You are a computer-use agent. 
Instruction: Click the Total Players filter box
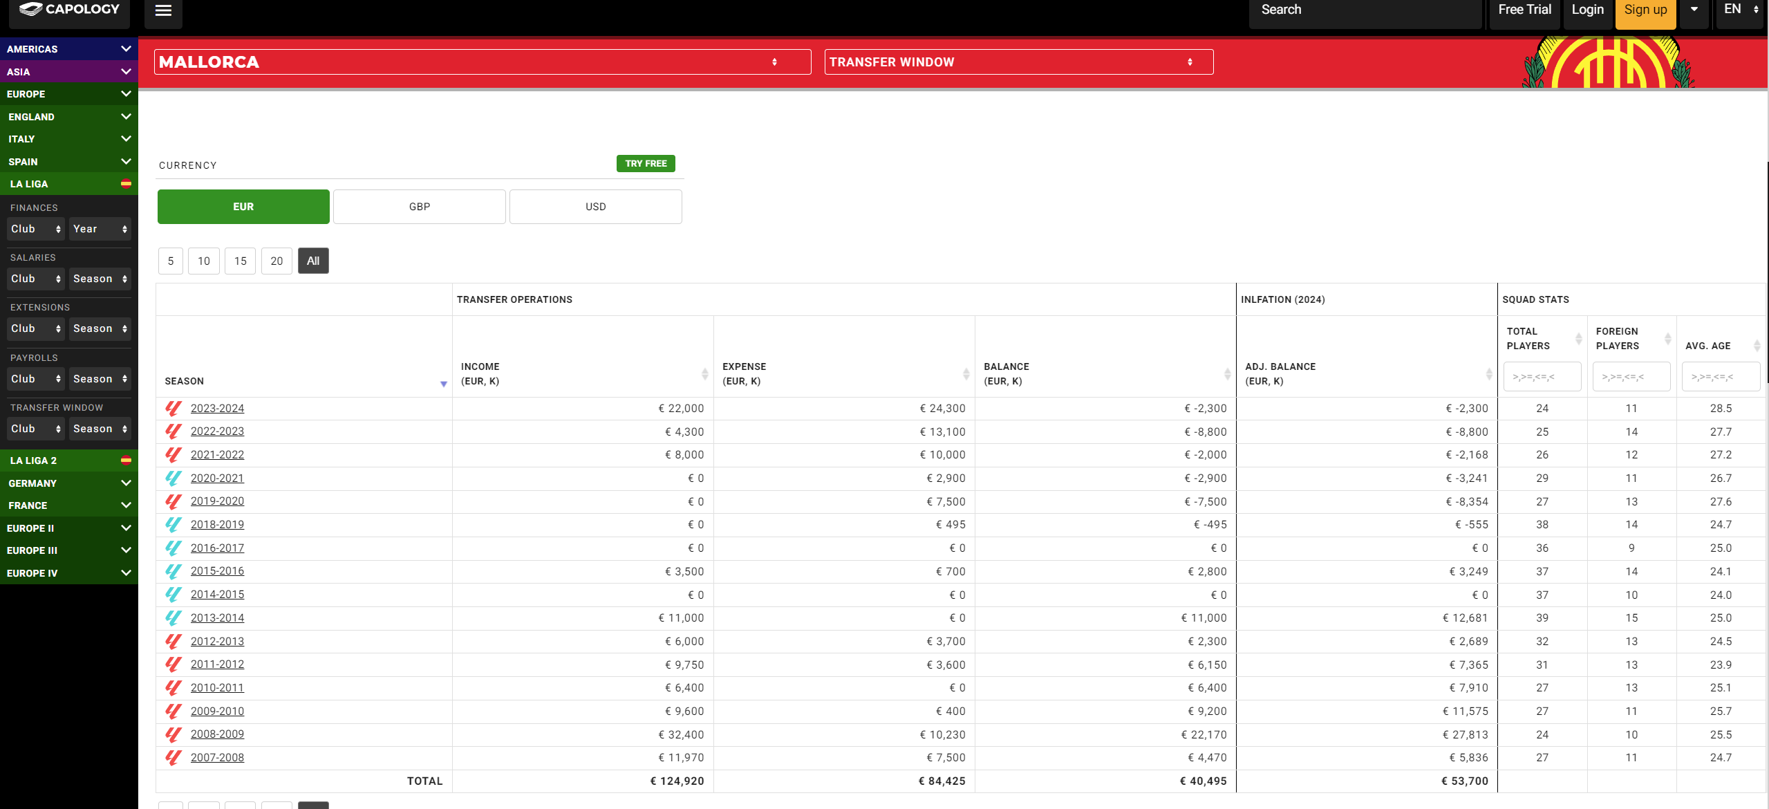[1542, 377]
